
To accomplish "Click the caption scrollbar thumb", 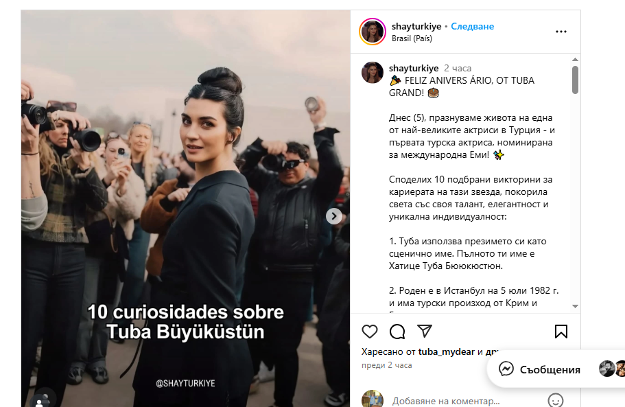I will 575,80.
